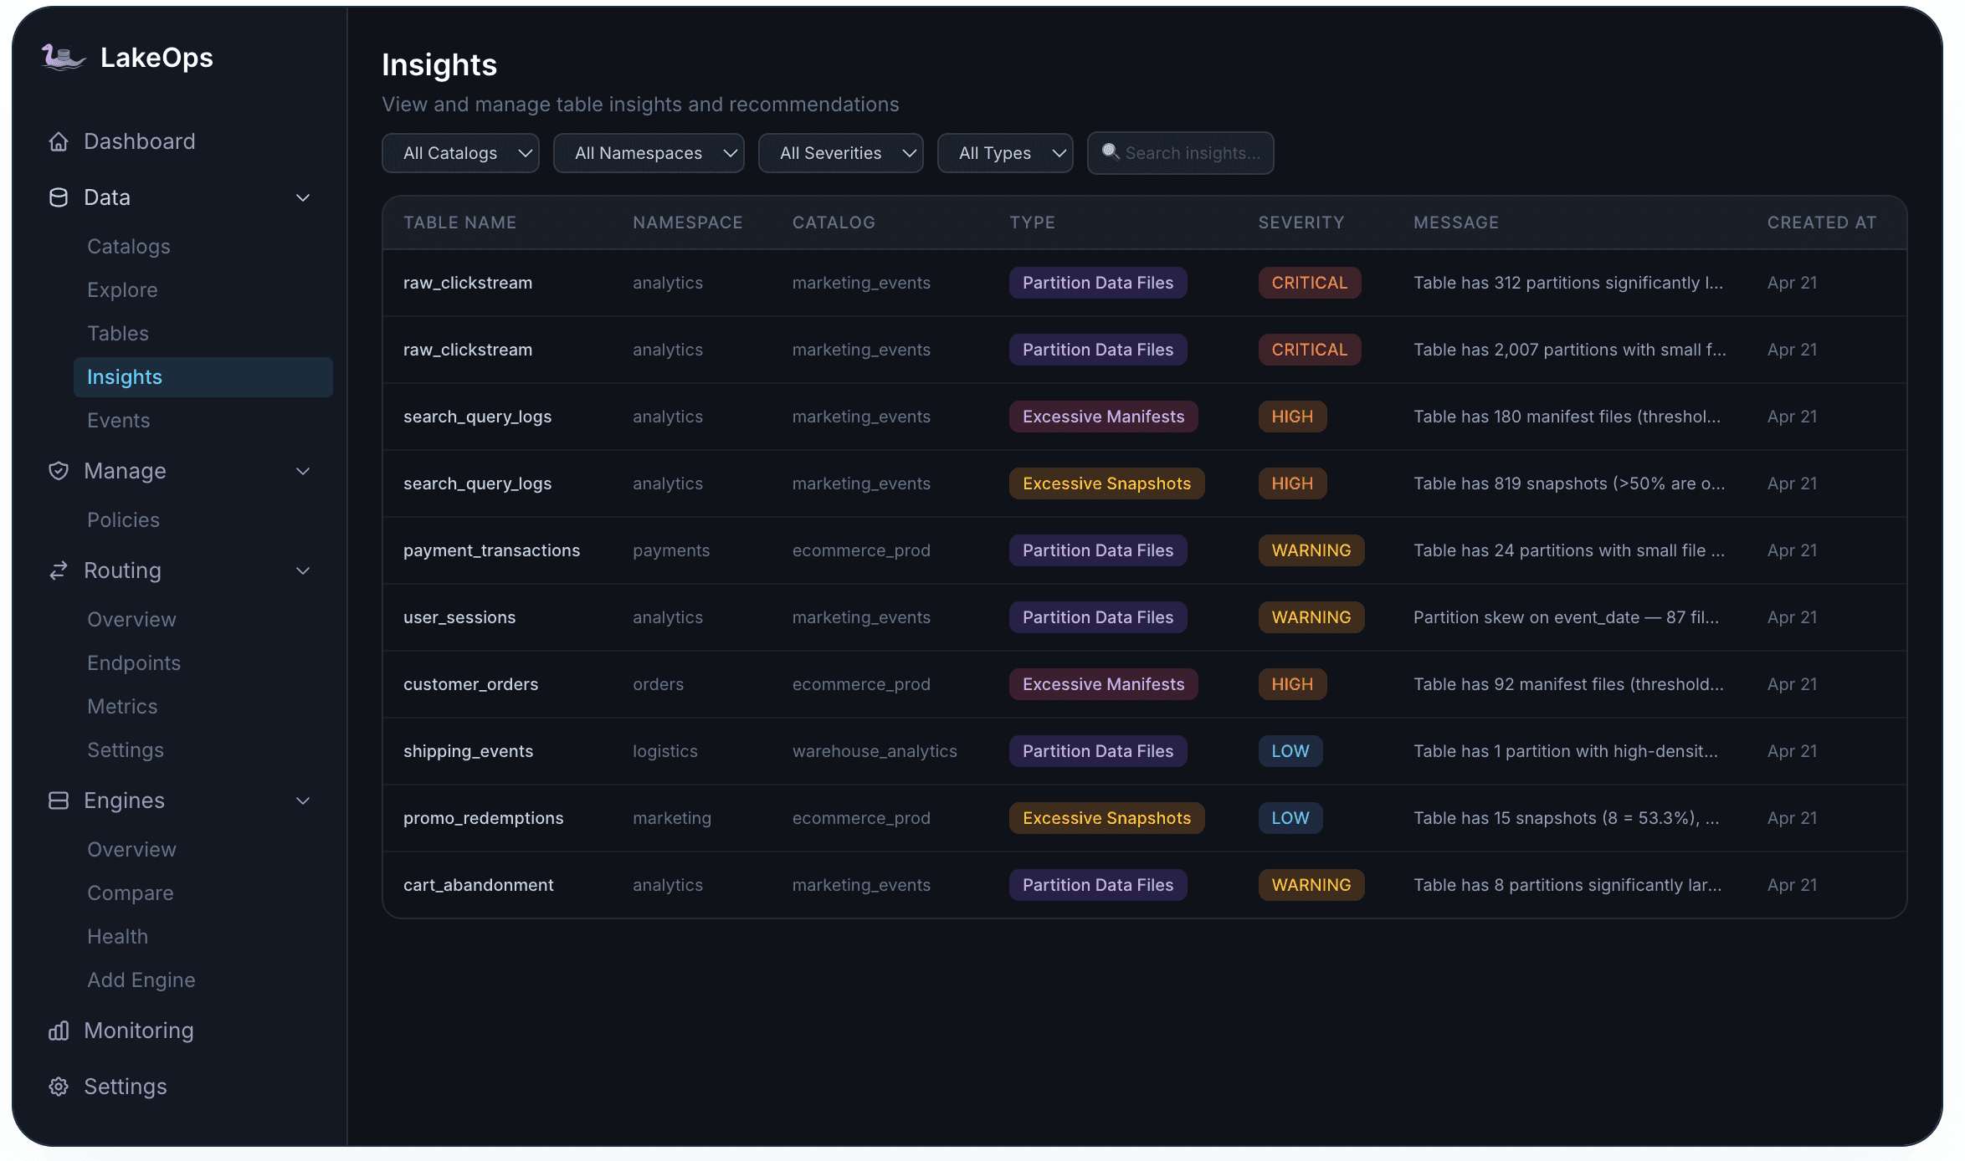The width and height of the screenshot is (1965, 1161).
Task: Focus the Search insights field
Action: [x=1180, y=153]
